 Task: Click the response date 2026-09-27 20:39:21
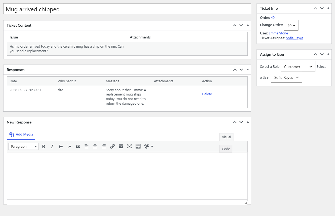25,90
